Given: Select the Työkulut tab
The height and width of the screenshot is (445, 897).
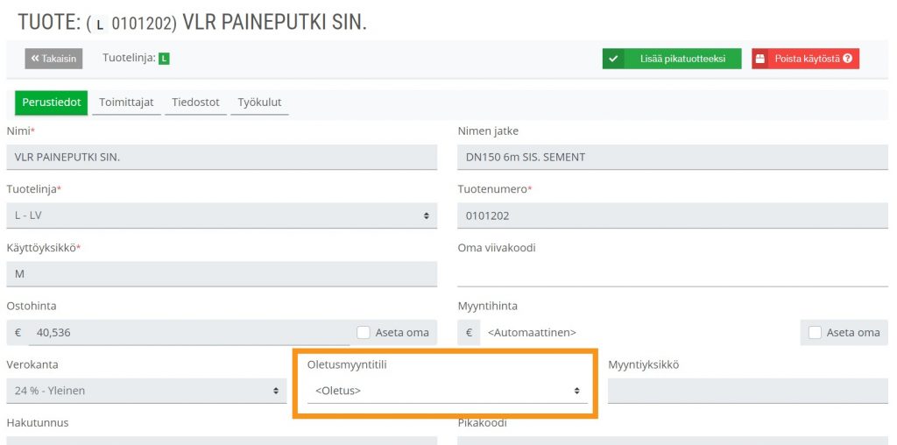Looking at the screenshot, I should pyautogui.click(x=259, y=103).
